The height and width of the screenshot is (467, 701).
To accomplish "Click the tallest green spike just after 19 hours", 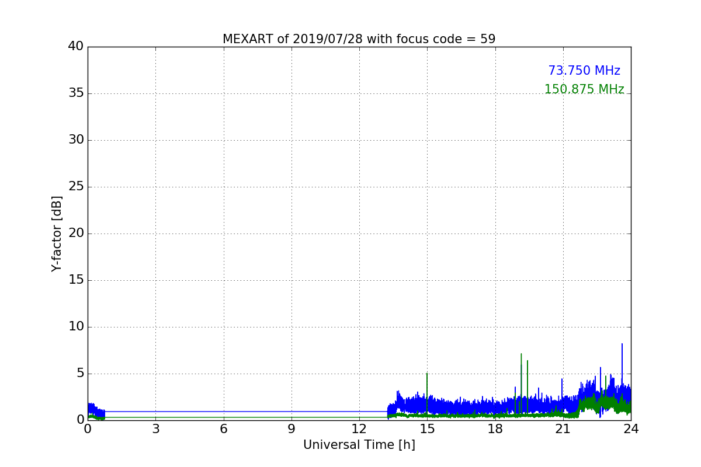I will tap(521, 354).
